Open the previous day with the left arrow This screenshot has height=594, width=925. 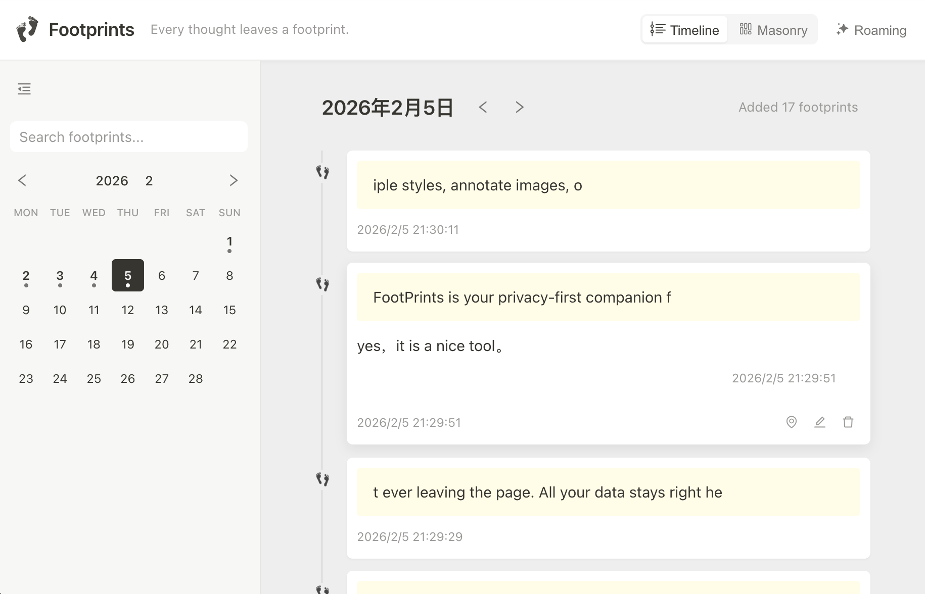click(x=483, y=107)
